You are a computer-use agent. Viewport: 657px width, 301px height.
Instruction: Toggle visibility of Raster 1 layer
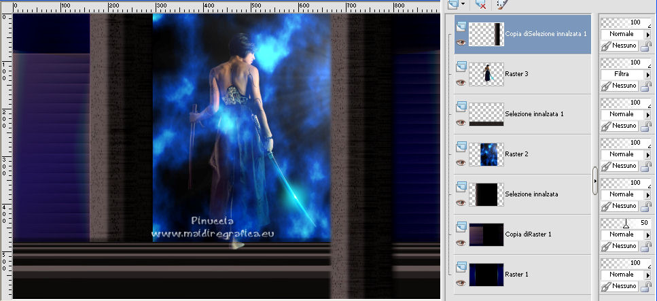click(x=461, y=283)
